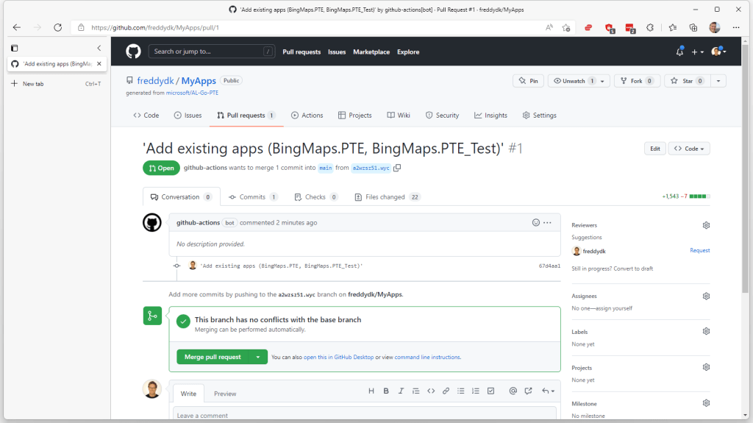Open the repository Projects tab
753x423 pixels.
coord(355,115)
